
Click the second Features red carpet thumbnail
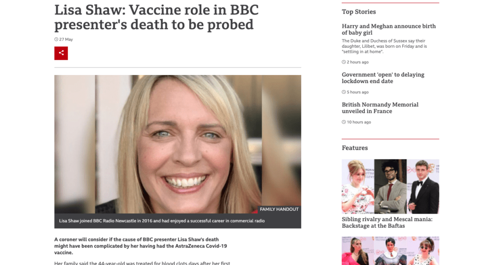390,250
